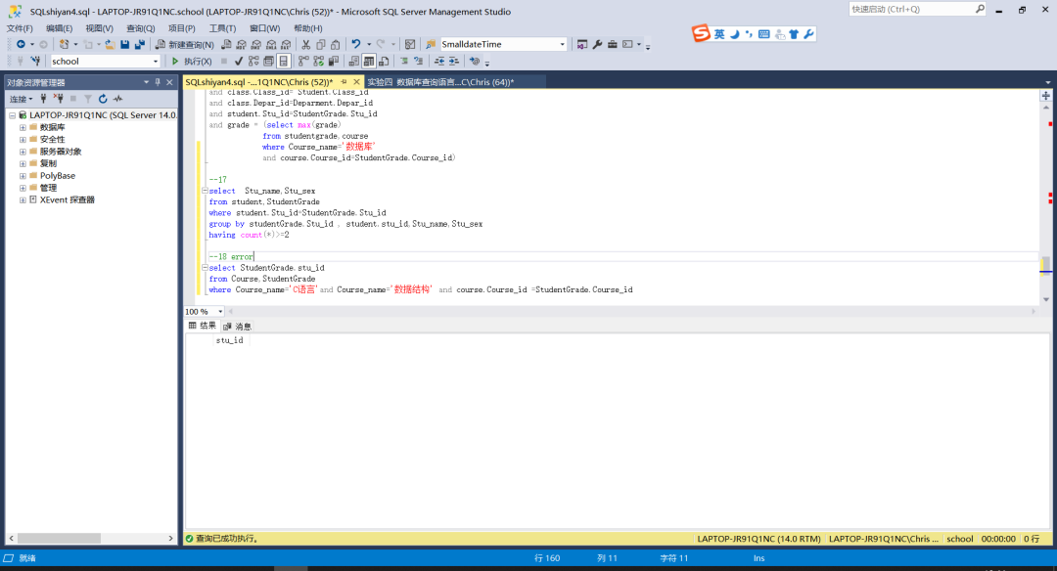This screenshot has height=571, width=1057.
Task: Toggle Results to Grid mode
Action: (x=369, y=62)
